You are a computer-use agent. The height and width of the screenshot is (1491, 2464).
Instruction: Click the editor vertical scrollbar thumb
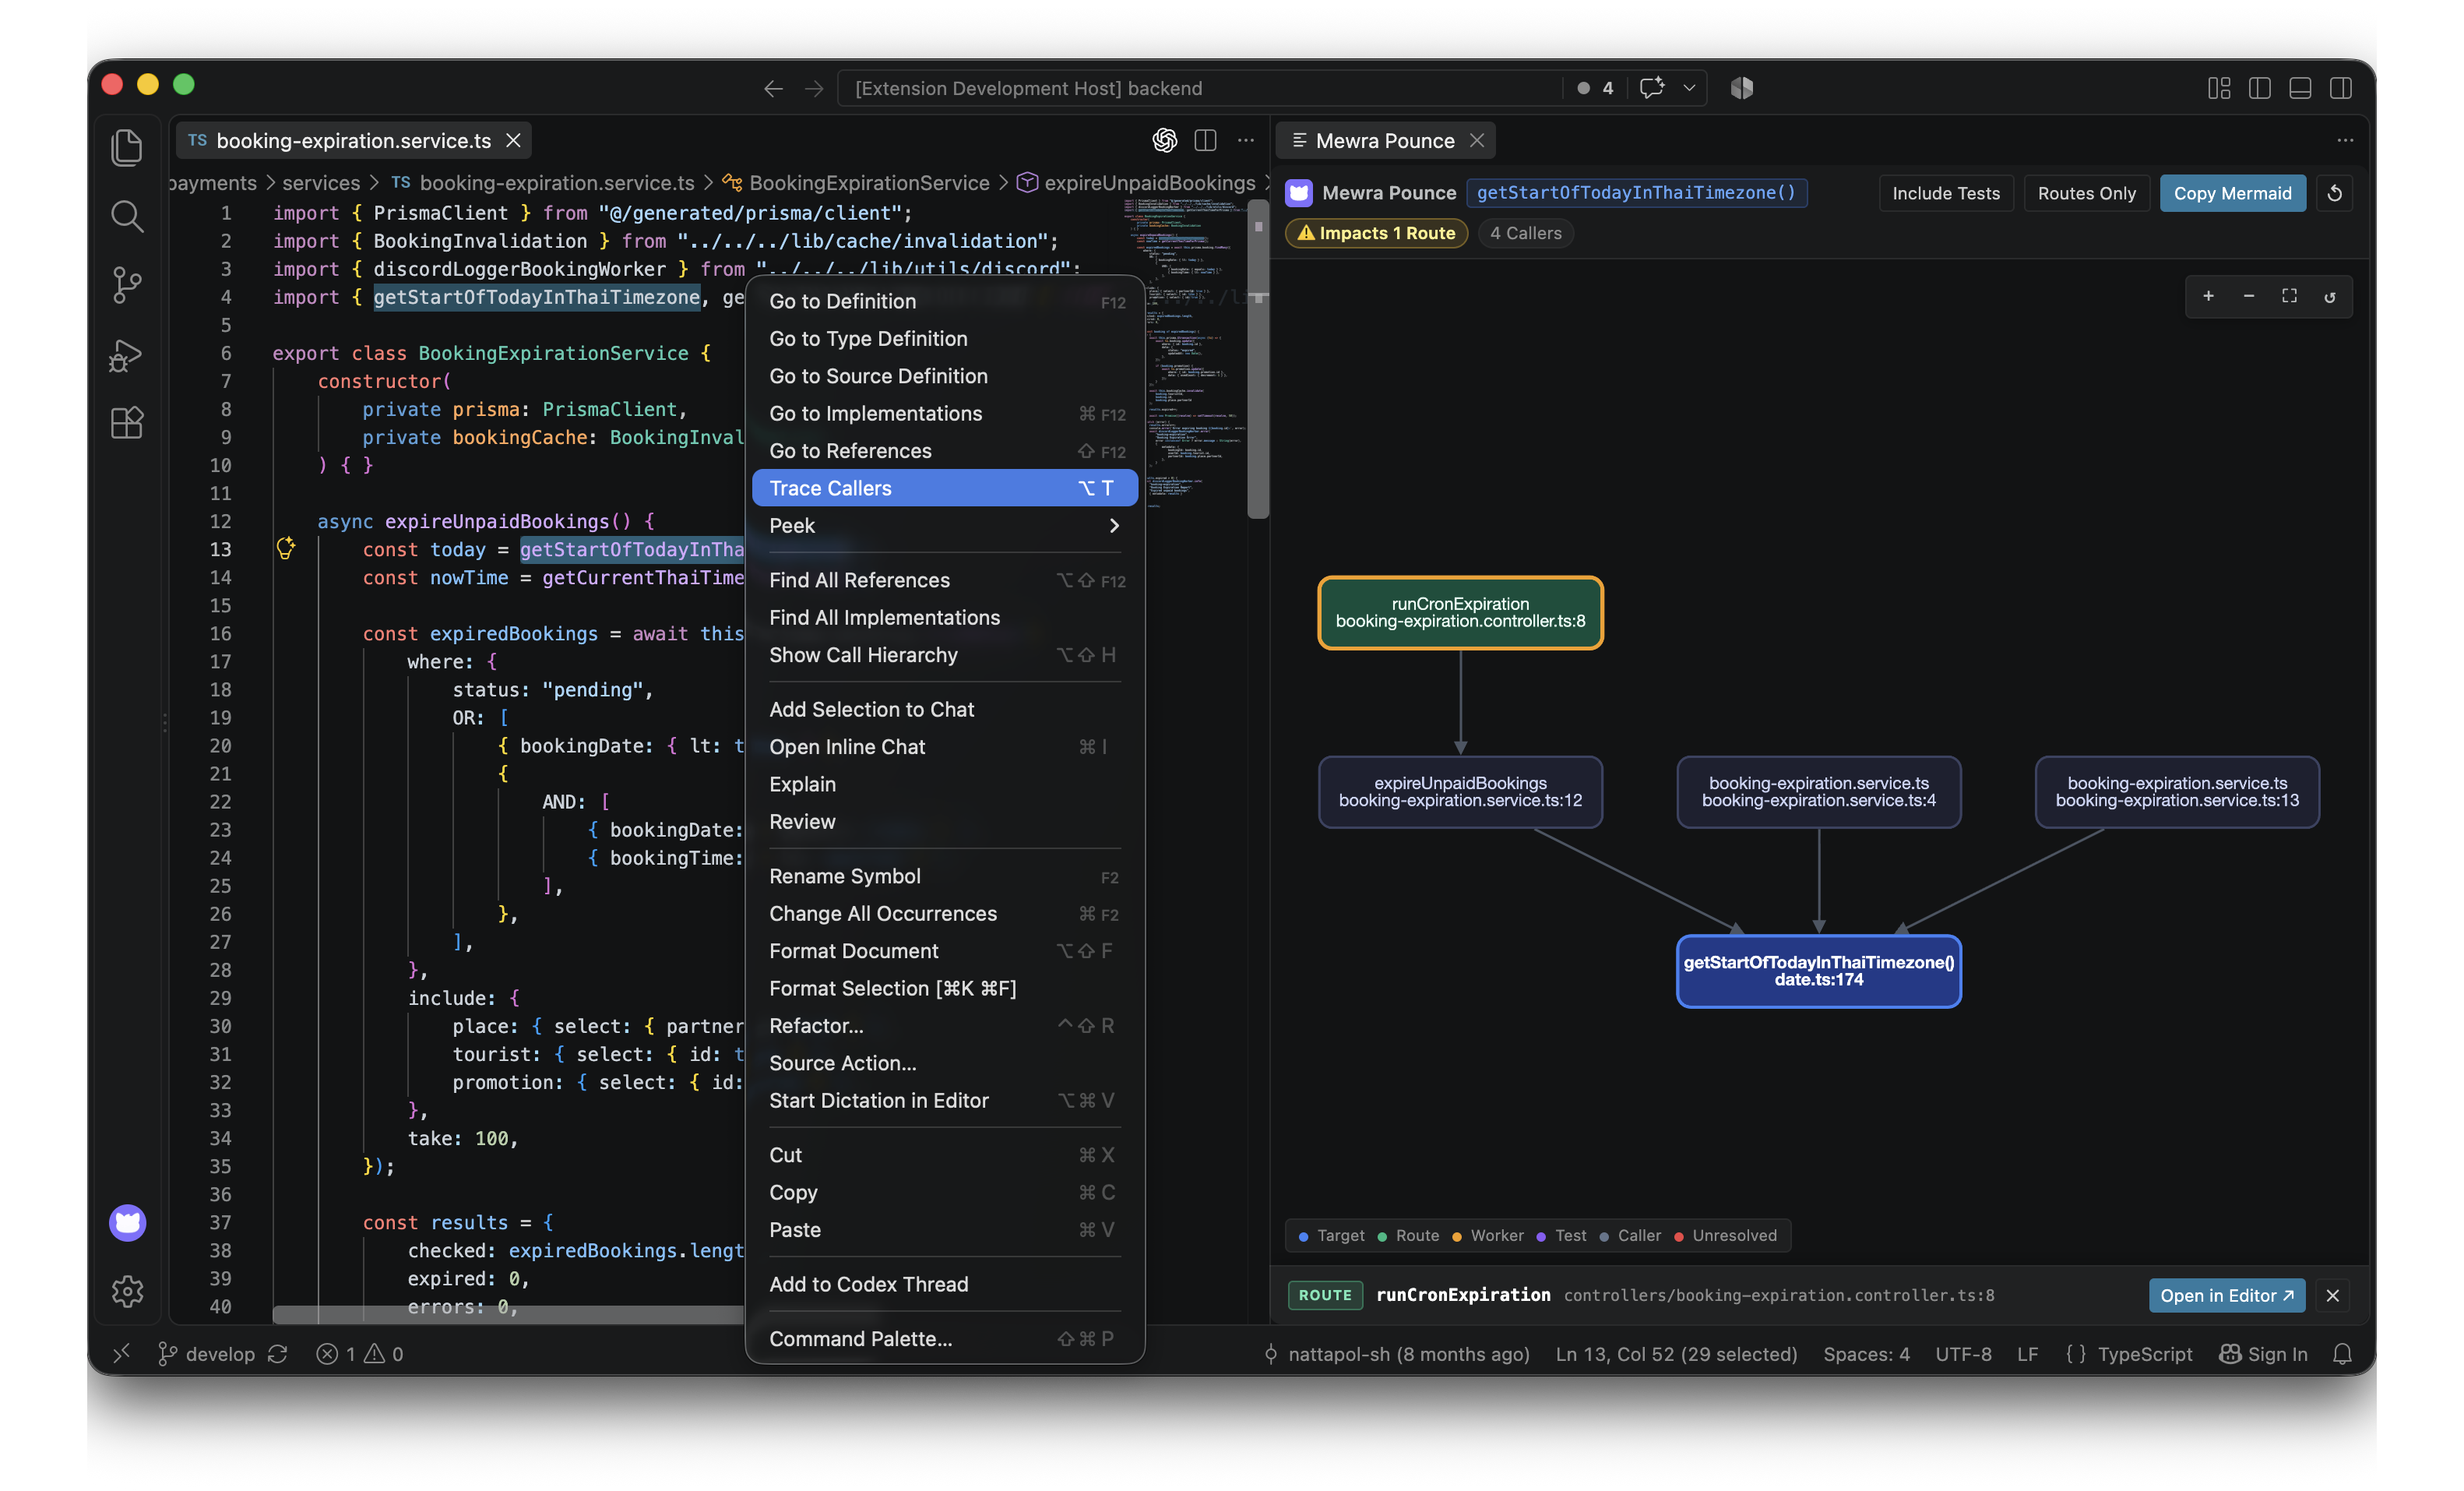pyautogui.click(x=1258, y=361)
